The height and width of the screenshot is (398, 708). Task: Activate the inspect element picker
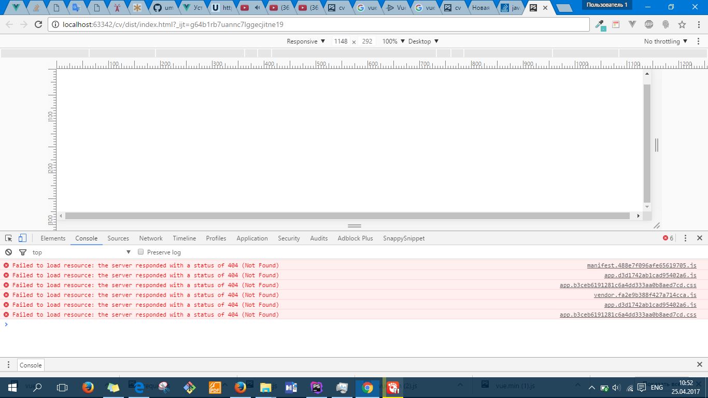pyautogui.click(x=9, y=238)
